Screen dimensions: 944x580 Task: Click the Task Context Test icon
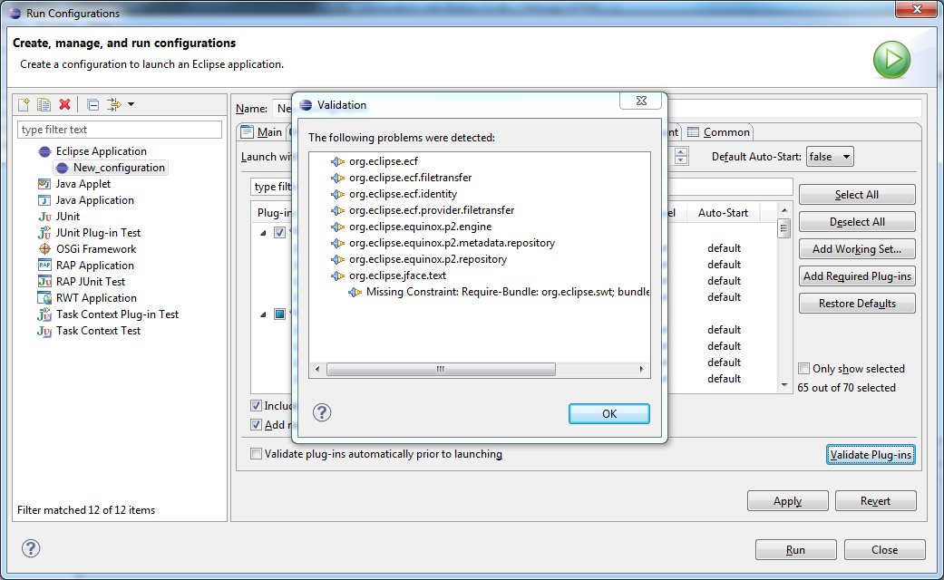(x=44, y=331)
